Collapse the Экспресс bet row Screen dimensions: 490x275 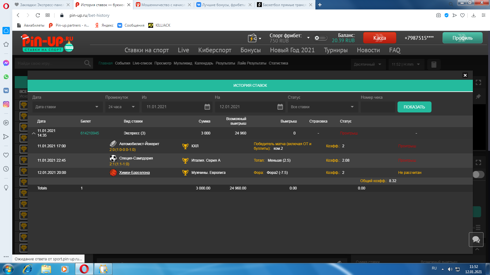34,133
